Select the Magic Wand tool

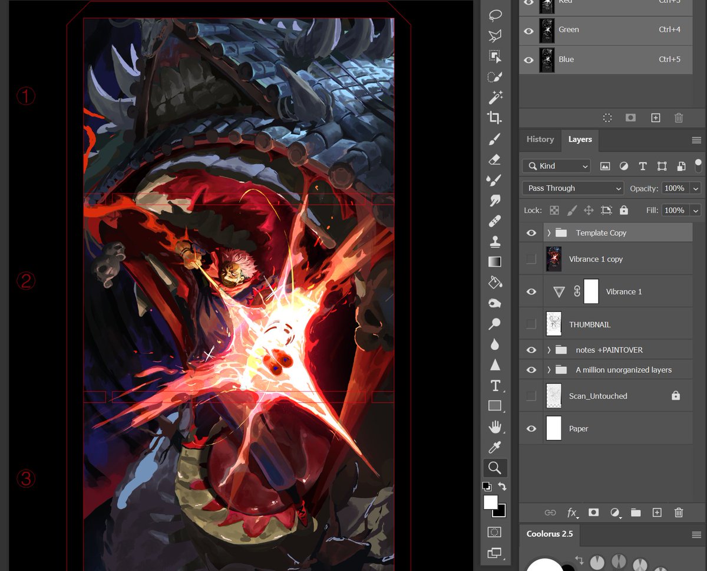(x=495, y=97)
